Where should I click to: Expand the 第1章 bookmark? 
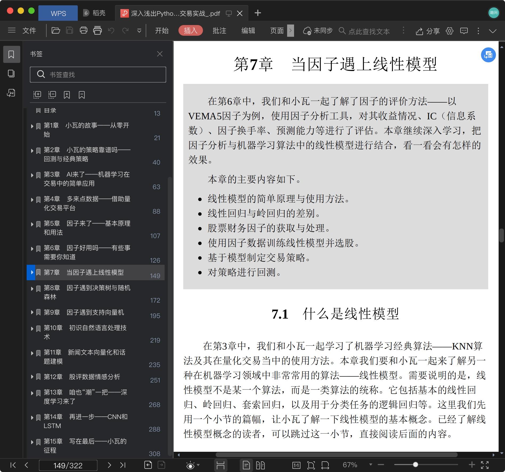pos(32,126)
